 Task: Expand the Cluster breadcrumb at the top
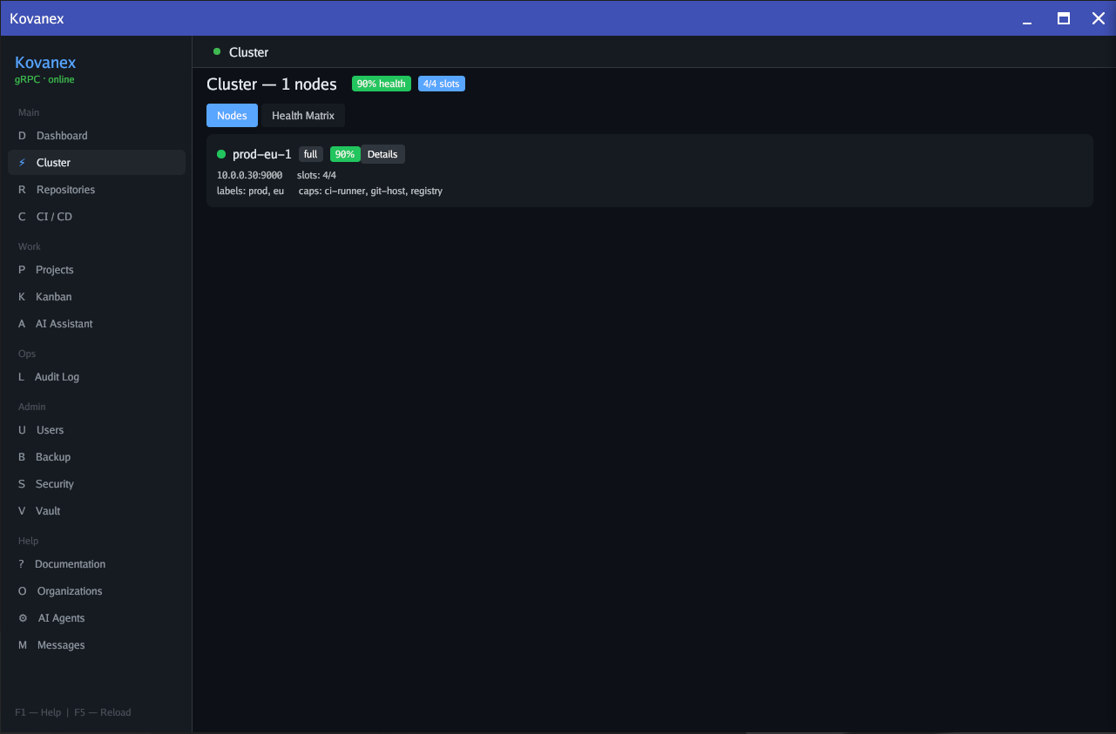coord(248,52)
